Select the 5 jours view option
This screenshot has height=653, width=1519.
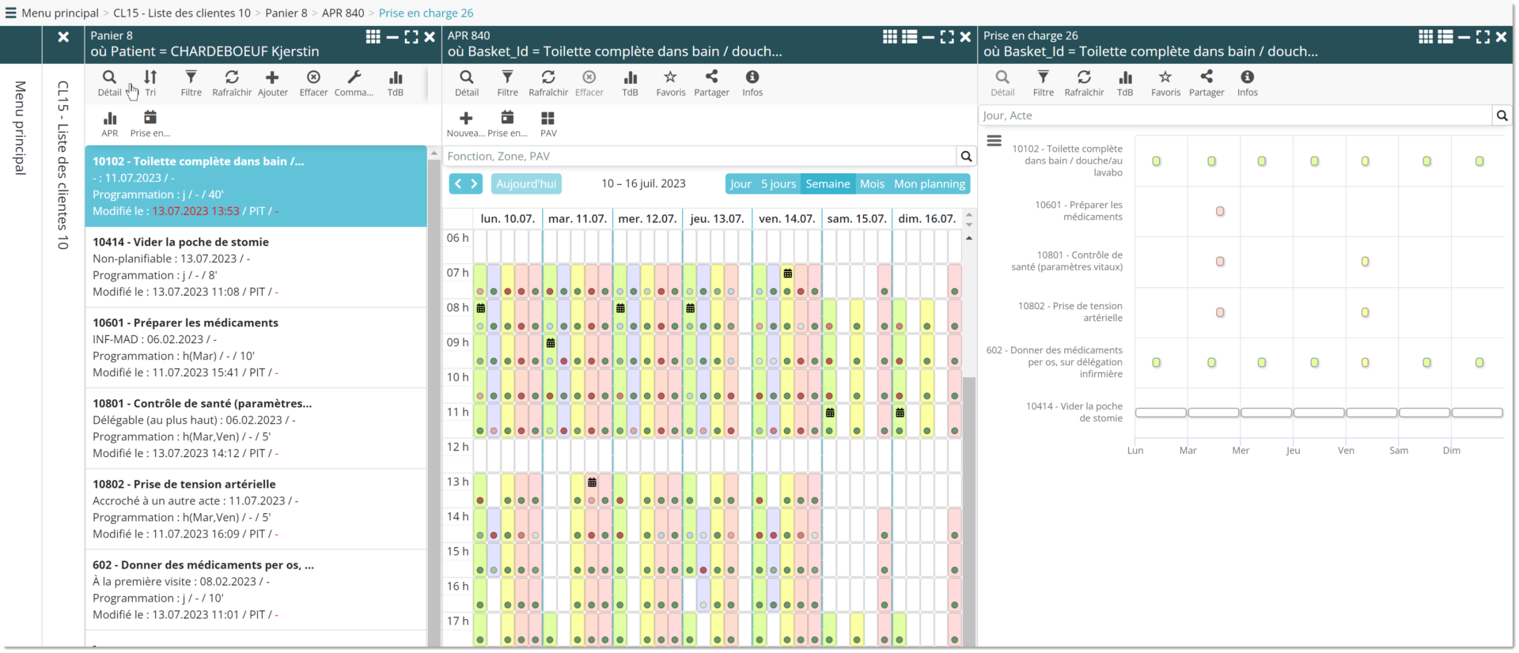coord(778,184)
